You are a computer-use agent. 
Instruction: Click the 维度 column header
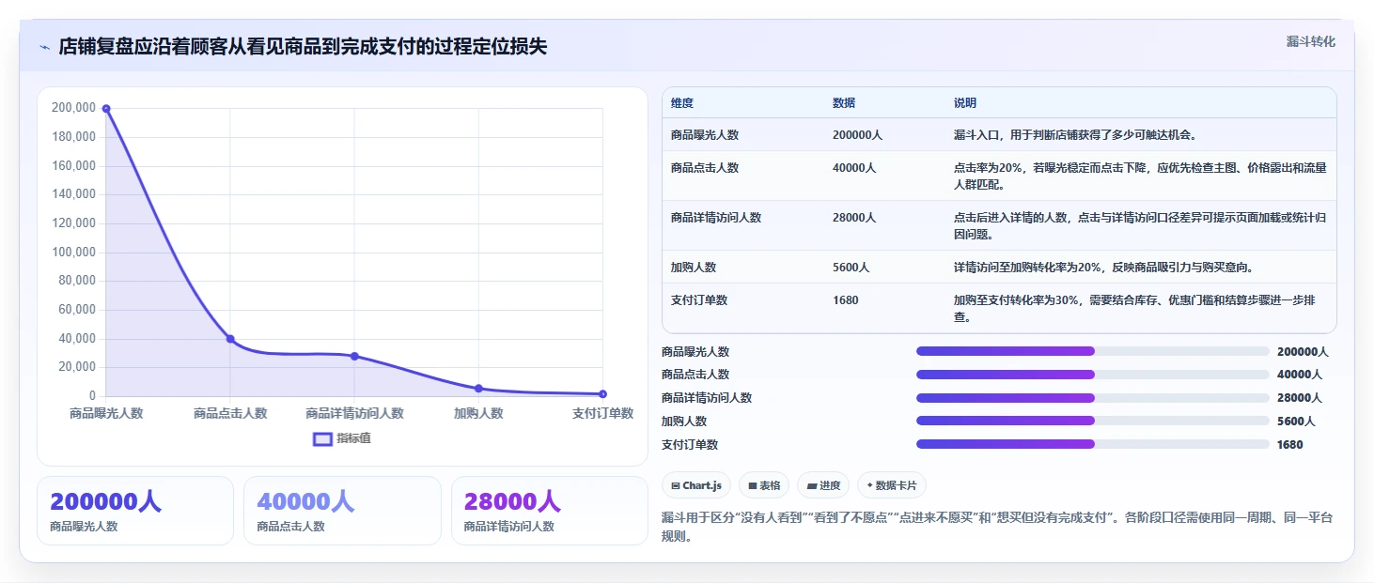682,103
